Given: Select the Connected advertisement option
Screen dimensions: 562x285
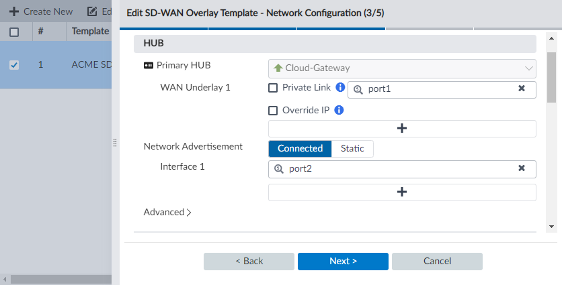Looking at the screenshot, I should coord(300,148).
